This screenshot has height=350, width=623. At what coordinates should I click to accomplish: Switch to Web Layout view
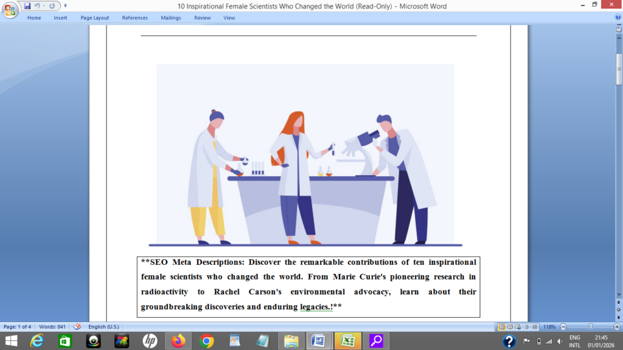tap(518, 327)
